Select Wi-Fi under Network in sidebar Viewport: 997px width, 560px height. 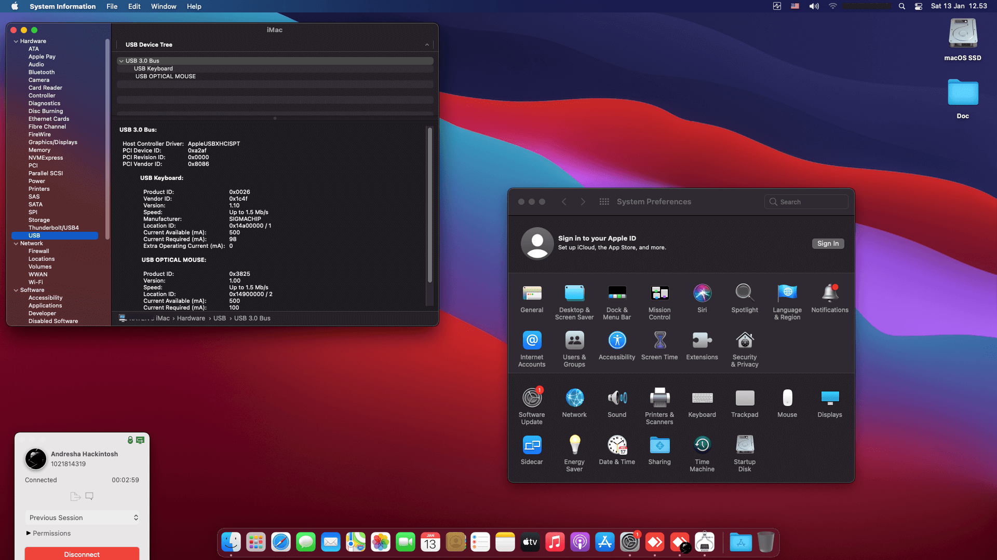tap(35, 282)
